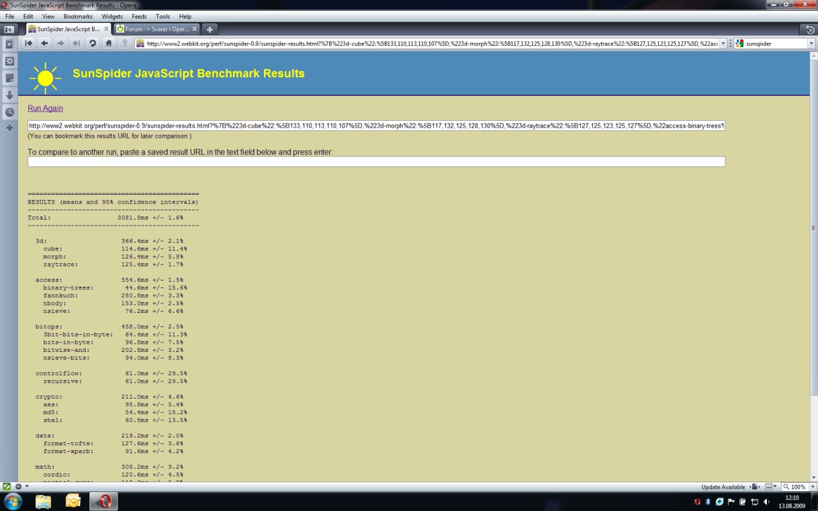The image size is (818, 511).
Task: Click the Opera Turbo speedometer icon
Action: 19,486
